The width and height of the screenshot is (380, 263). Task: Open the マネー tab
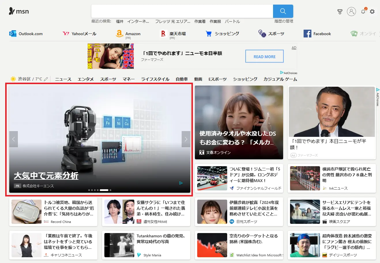(129, 79)
